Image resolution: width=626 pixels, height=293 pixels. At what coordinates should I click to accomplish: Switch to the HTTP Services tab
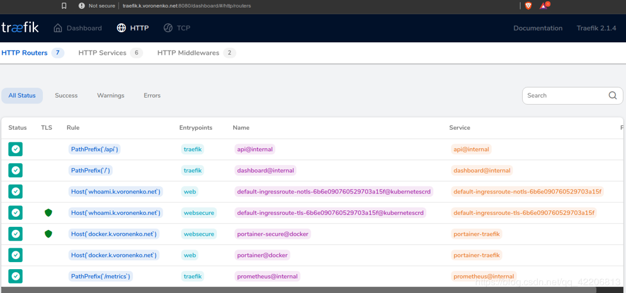[x=103, y=53]
